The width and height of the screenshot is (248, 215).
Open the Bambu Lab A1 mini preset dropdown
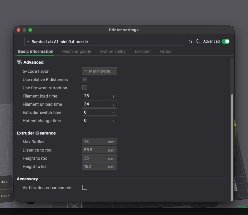click(104, 42)
